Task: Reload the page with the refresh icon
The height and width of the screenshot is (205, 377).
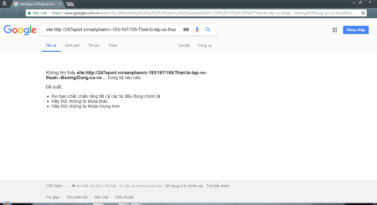Action: tap(20, 13)
